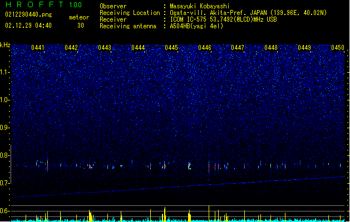Viewport: 350px width, 222px height.
Task: Click the 0.7 kHz axis tick label
Action: (x=5, y=183)
